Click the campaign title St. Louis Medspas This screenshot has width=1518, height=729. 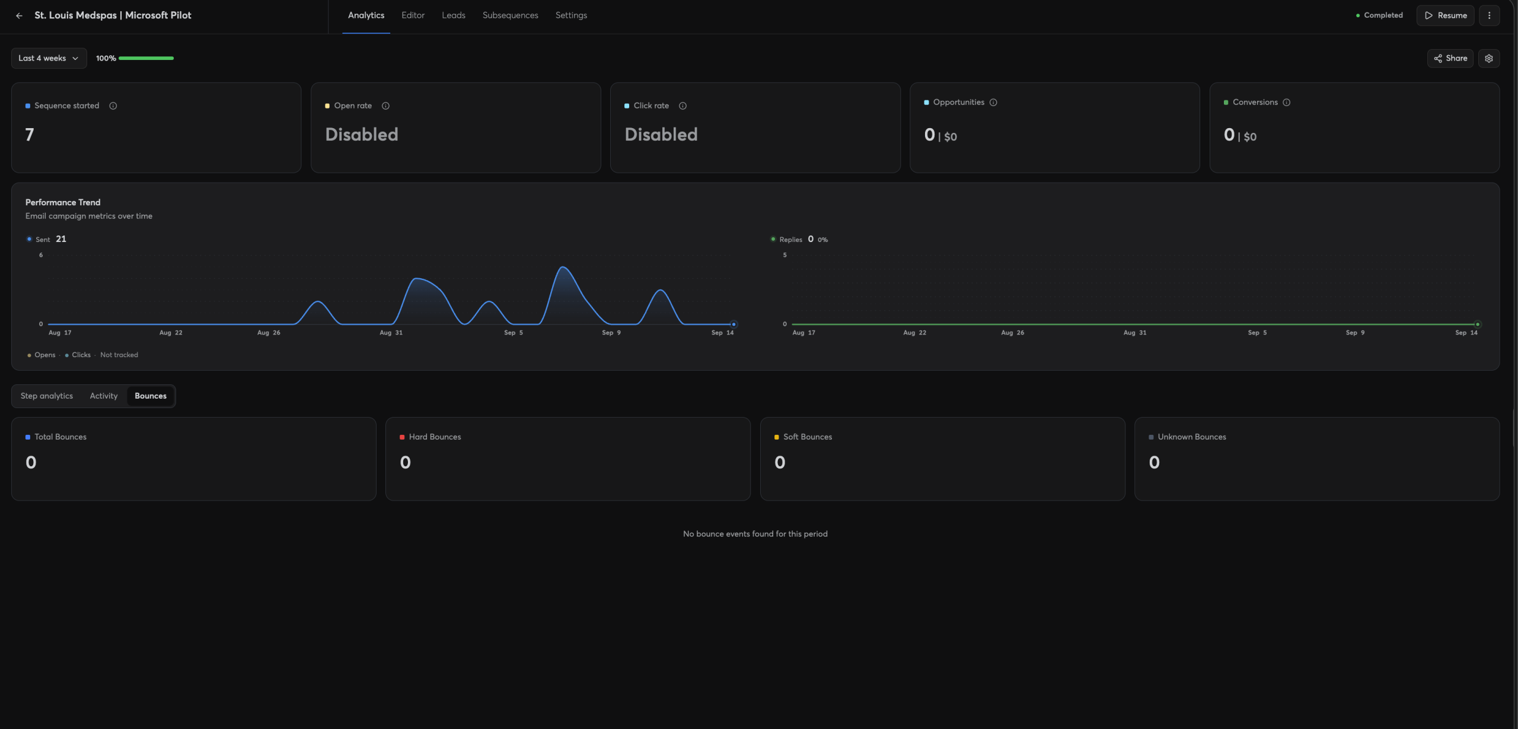click(x=113, y=15)
